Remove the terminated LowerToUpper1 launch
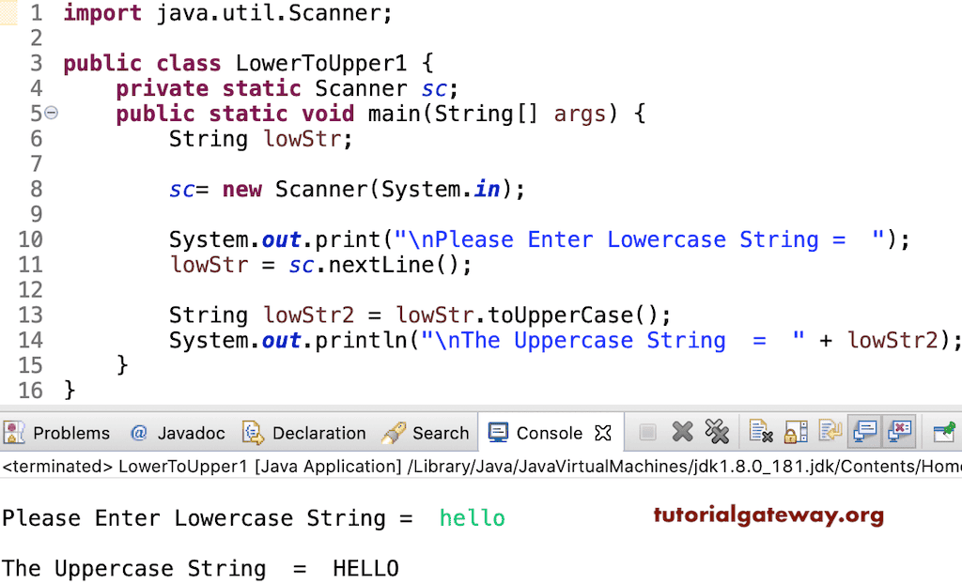Image resolution: width=962 pixels, height=584 pixels. (682, 432)
